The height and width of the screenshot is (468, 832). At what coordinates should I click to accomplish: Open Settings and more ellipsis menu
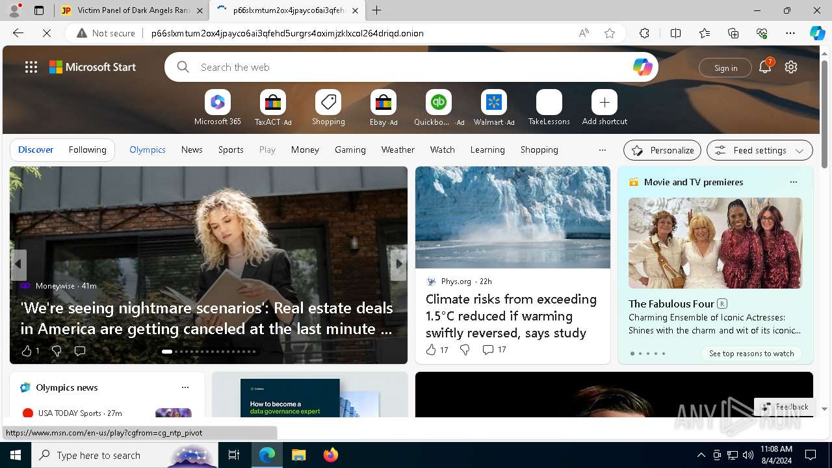(790, 33)
